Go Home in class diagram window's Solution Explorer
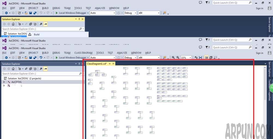This screenshot has height=139, width=273. (x=13, y=69)
